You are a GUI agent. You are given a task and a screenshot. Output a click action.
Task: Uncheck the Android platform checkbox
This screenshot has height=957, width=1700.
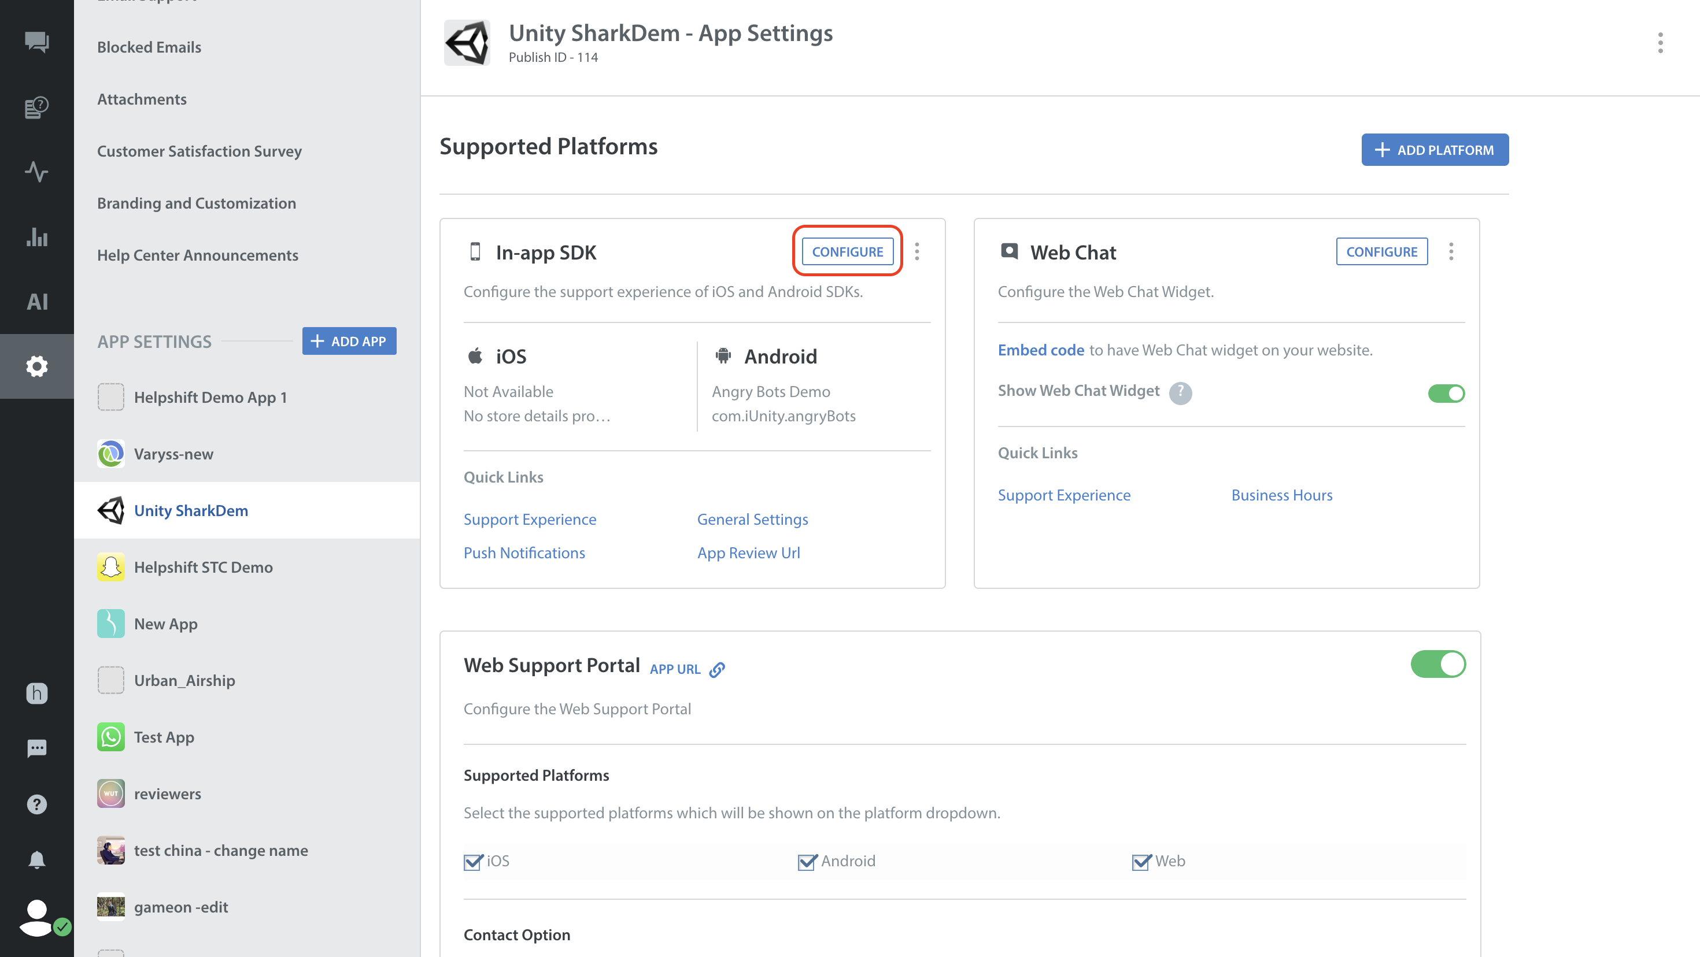(807, 862)
